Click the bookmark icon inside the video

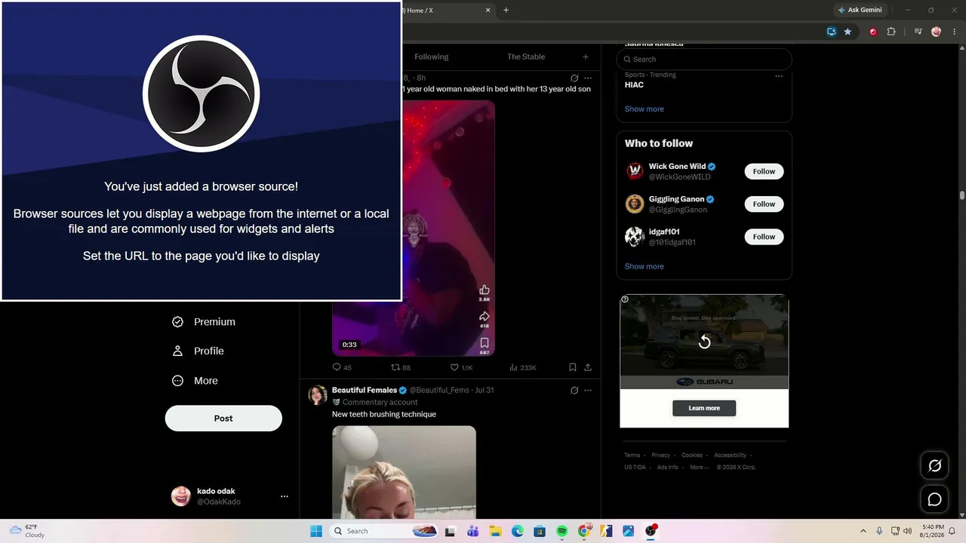pos(485,343)
